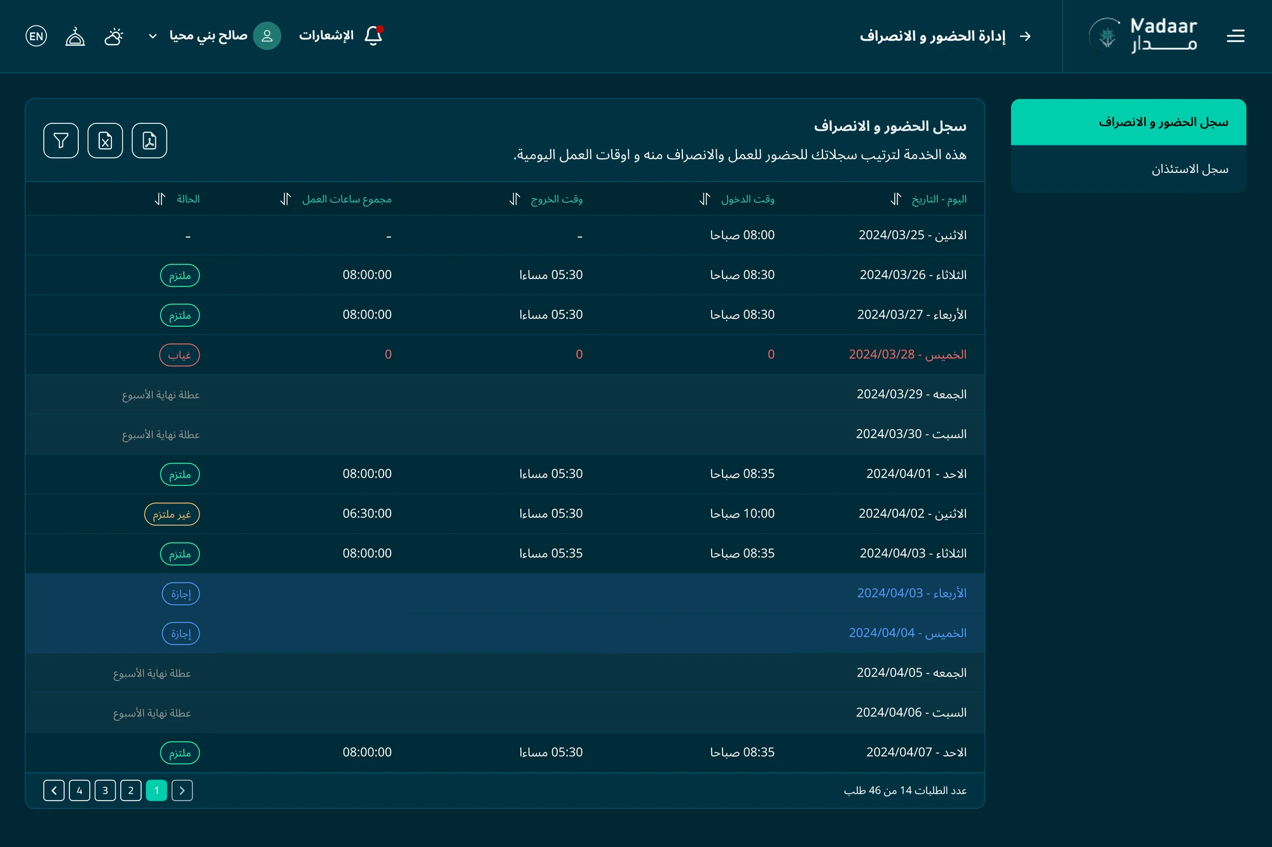Click the pagination left chevron button
The height and width of the screenshot is (847, 1272).
tap(54, 790)
